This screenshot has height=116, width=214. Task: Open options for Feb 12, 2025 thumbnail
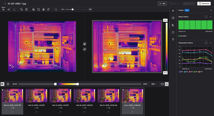pyautogui.click(x=12, y=111)
